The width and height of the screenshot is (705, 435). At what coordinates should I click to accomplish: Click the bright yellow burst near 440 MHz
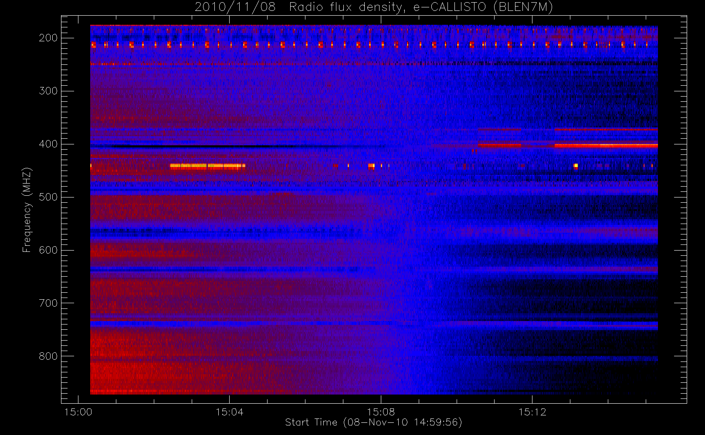click(x=207, y=166)
